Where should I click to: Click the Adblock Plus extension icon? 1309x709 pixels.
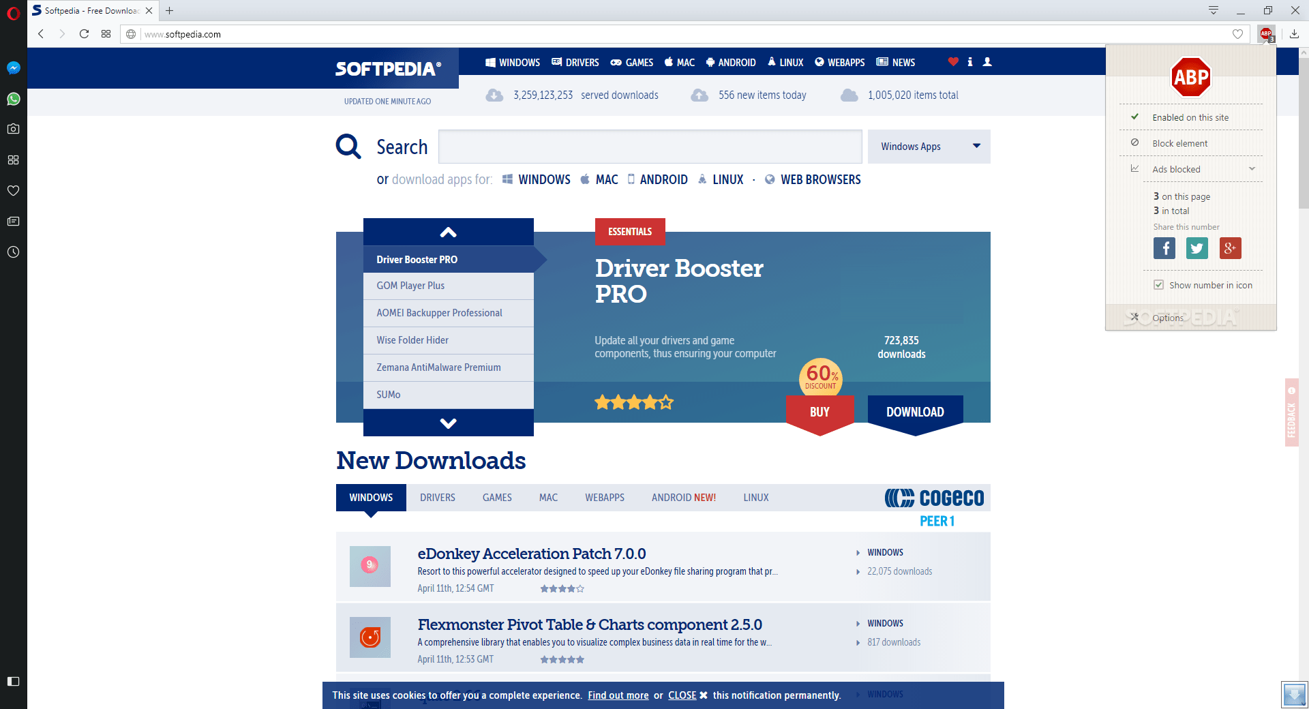pyautogui.click(x=1265, y=33)
